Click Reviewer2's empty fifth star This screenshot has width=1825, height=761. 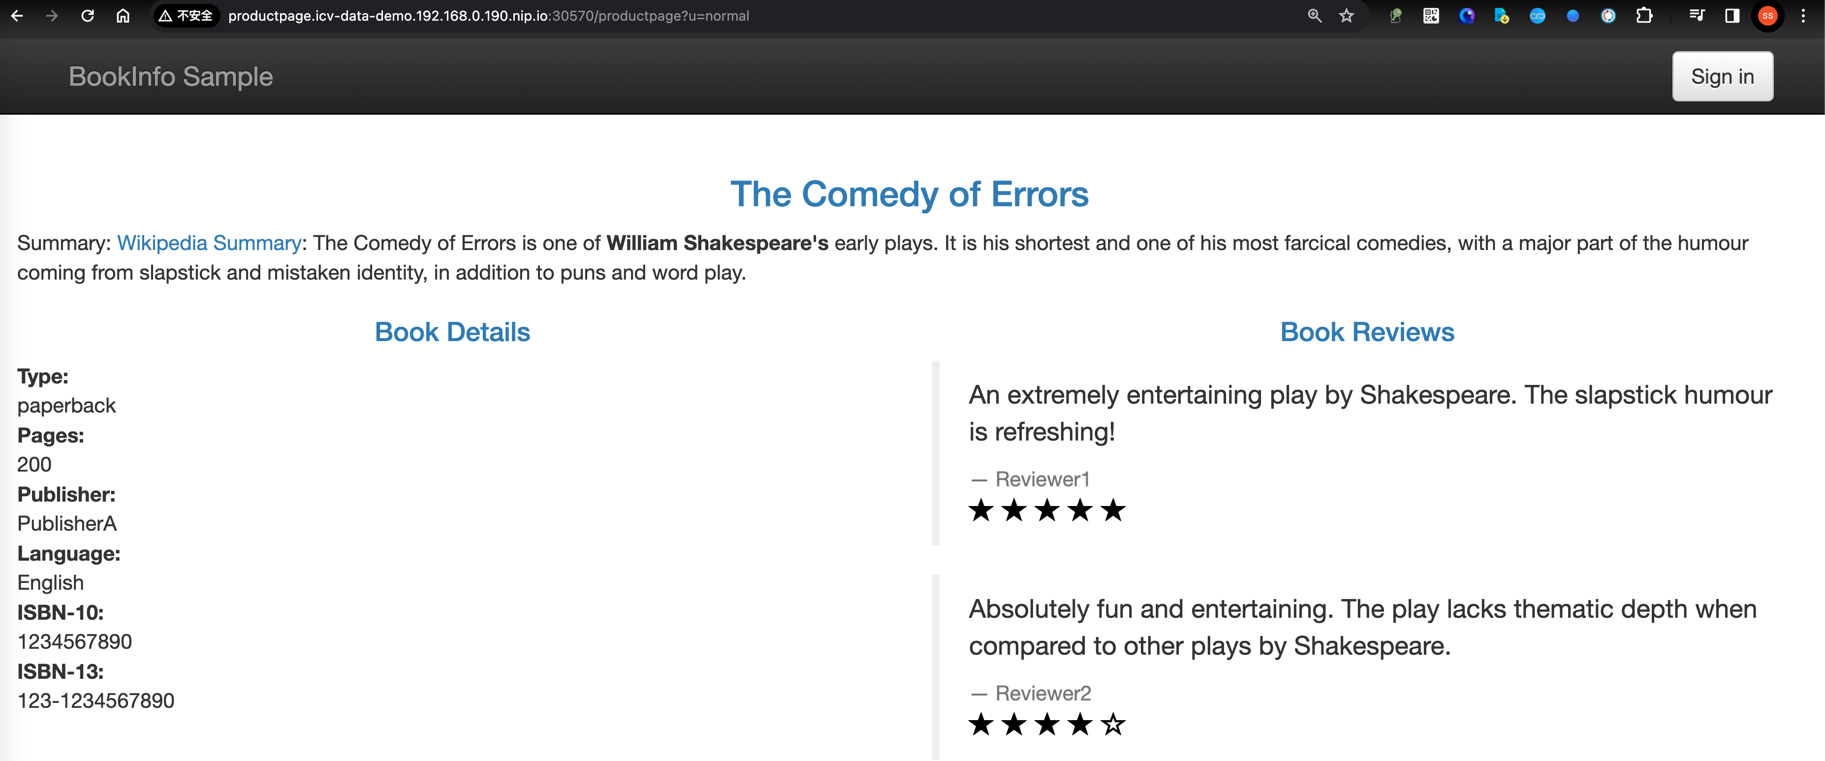1113,724
